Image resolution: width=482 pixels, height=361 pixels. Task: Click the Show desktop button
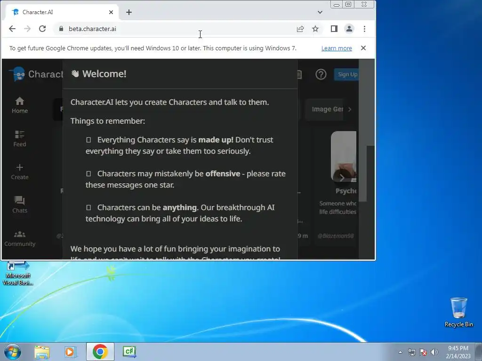pyautogui.click(x=479, y=352)
